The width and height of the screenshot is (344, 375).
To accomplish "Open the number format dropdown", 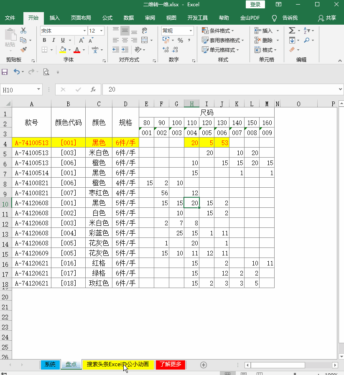I will coord(191,31).
